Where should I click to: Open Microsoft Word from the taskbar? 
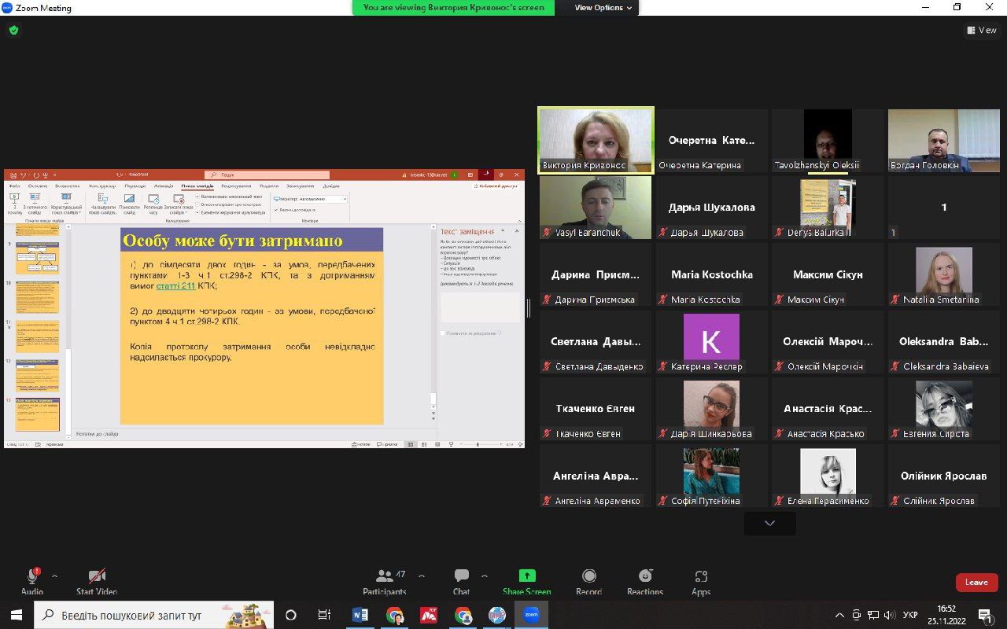click(x=360, y=615)
